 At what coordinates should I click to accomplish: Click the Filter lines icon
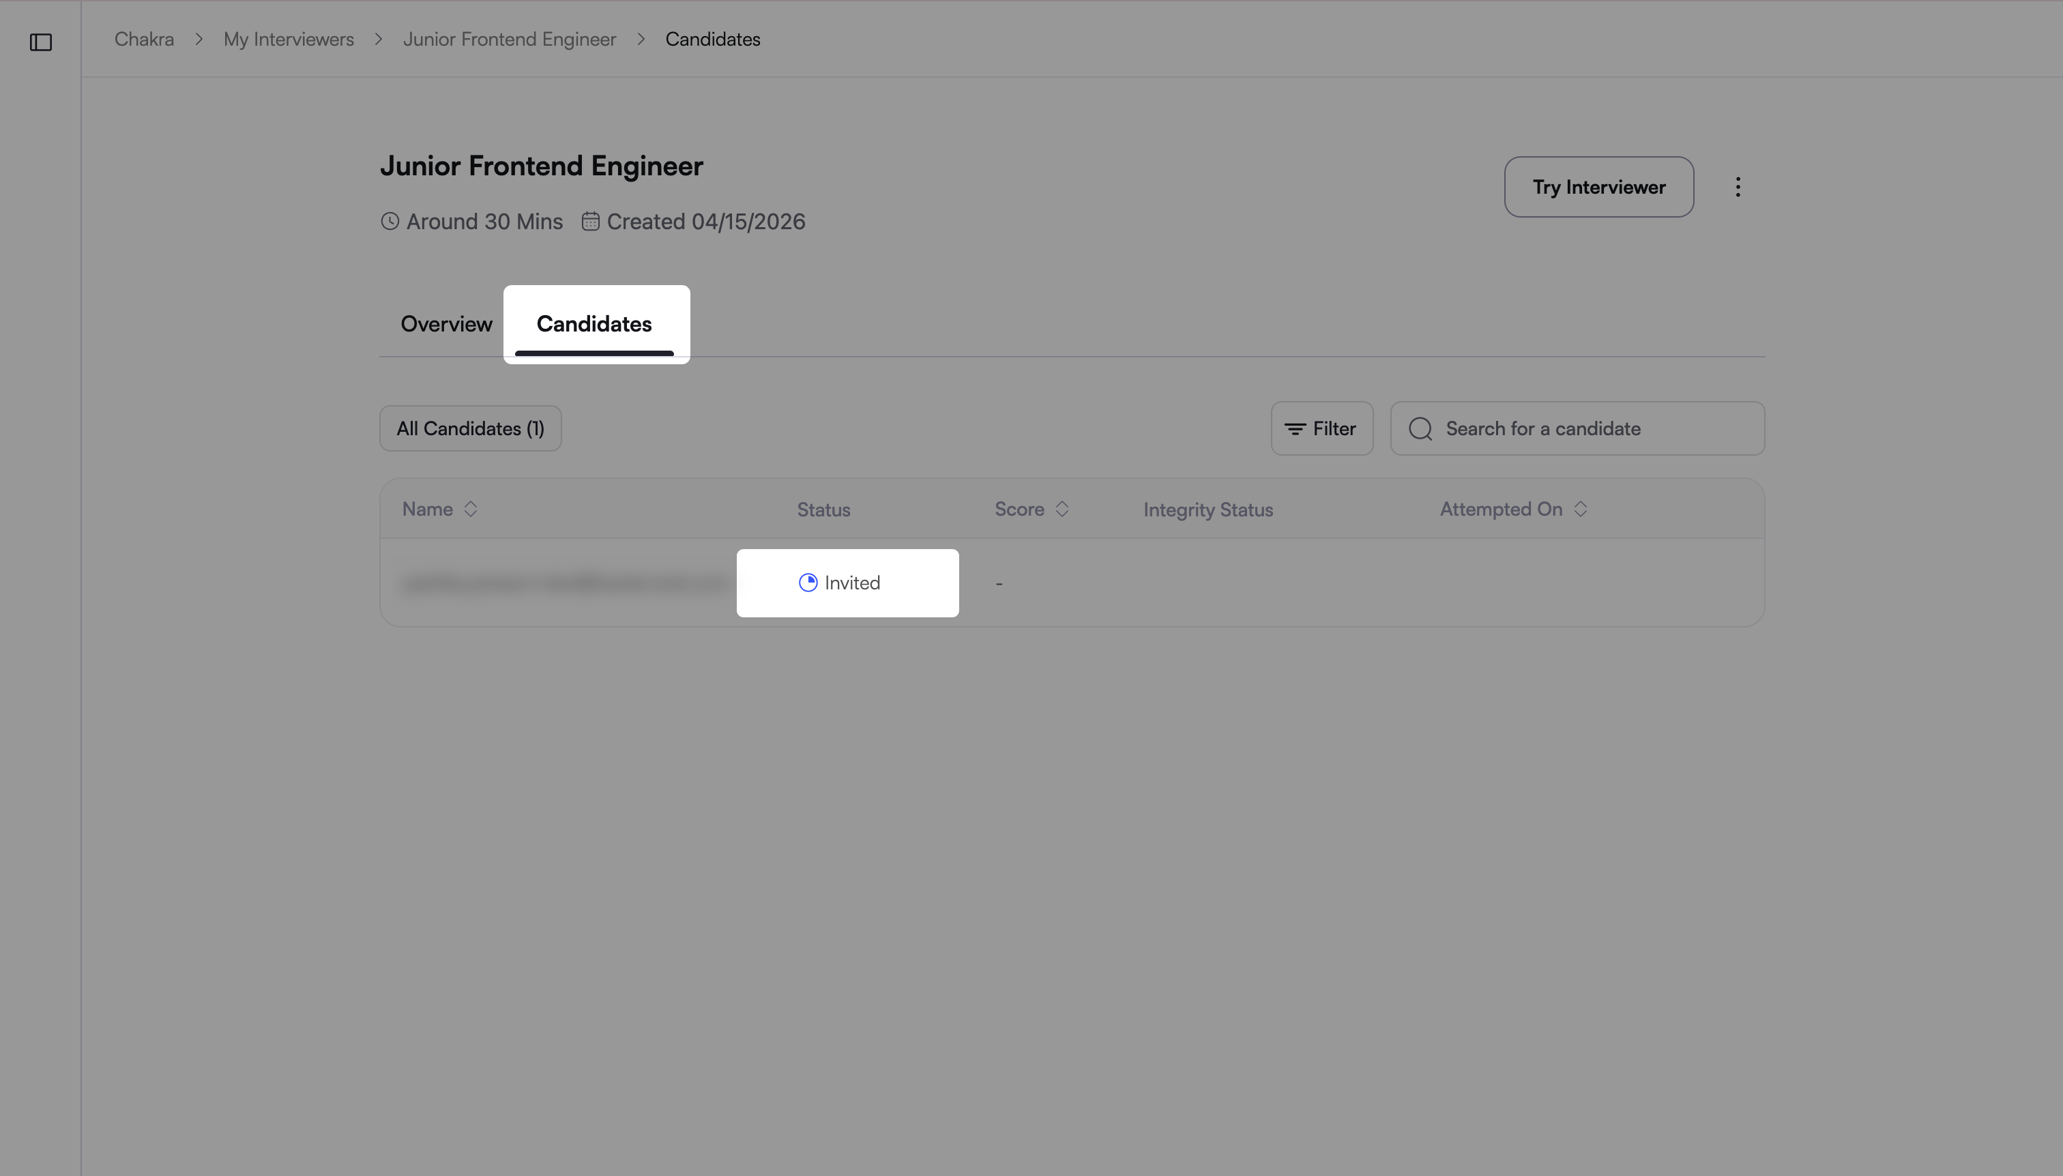tap(1295, 429)
